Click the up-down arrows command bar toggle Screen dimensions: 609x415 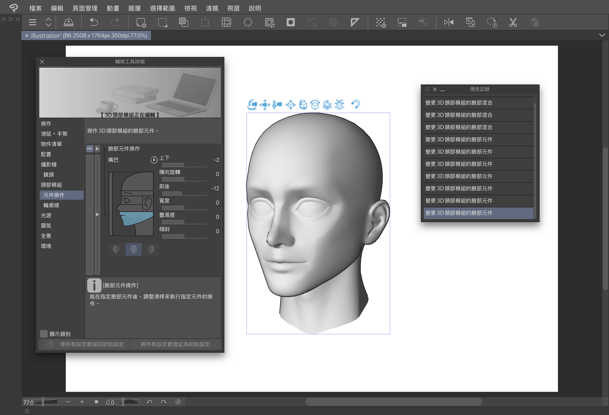click(x=48, y=22)
